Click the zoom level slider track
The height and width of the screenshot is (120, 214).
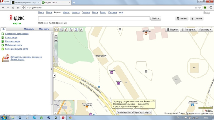tap(56, 53)
